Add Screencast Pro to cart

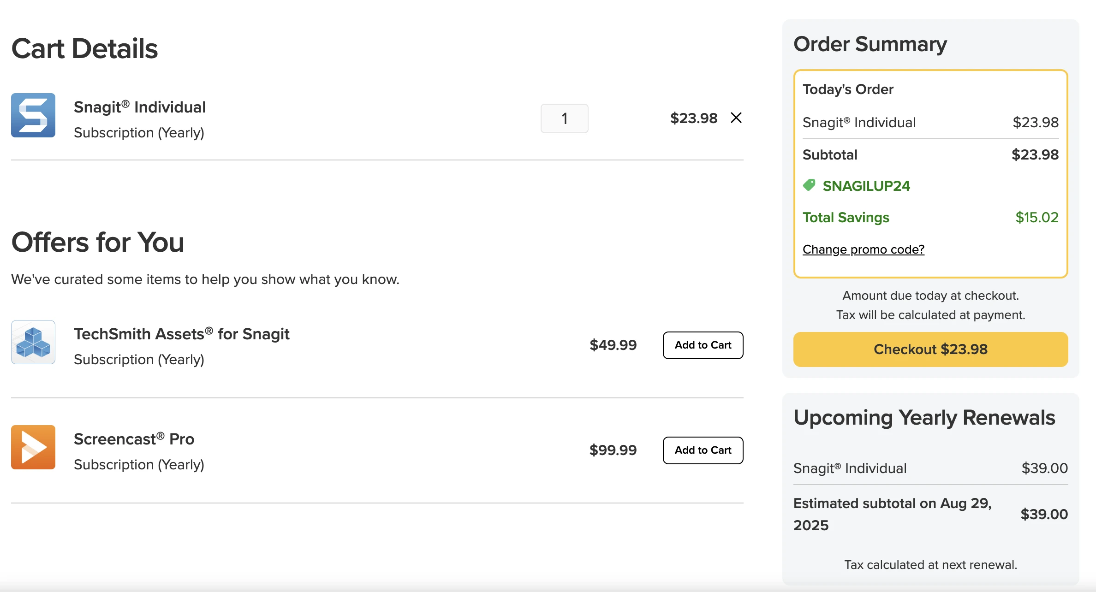coord(703,450)
